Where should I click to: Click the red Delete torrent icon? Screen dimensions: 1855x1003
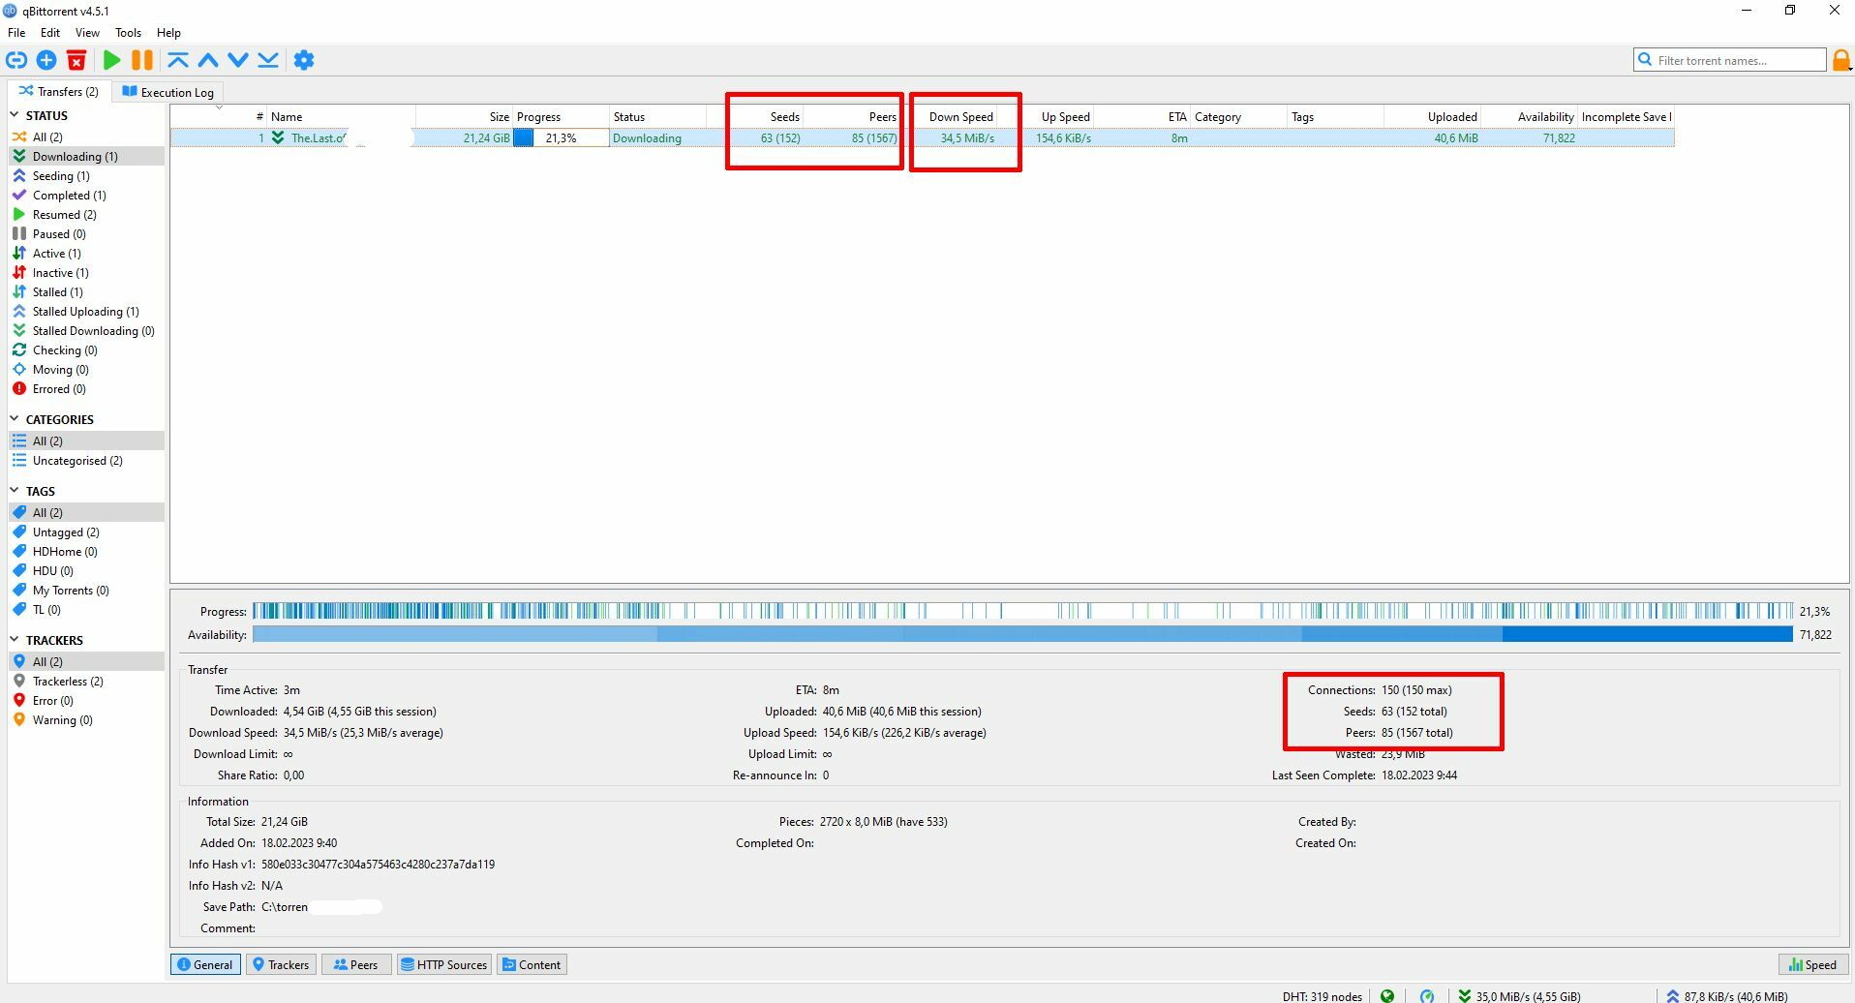tap(76, 60)
